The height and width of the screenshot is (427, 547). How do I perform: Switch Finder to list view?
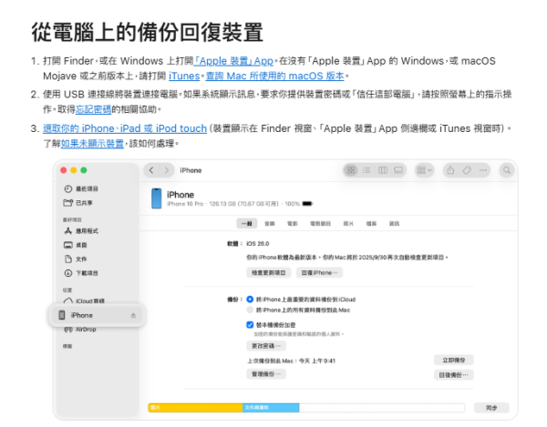pyautogui.click(x=366, y=170)
